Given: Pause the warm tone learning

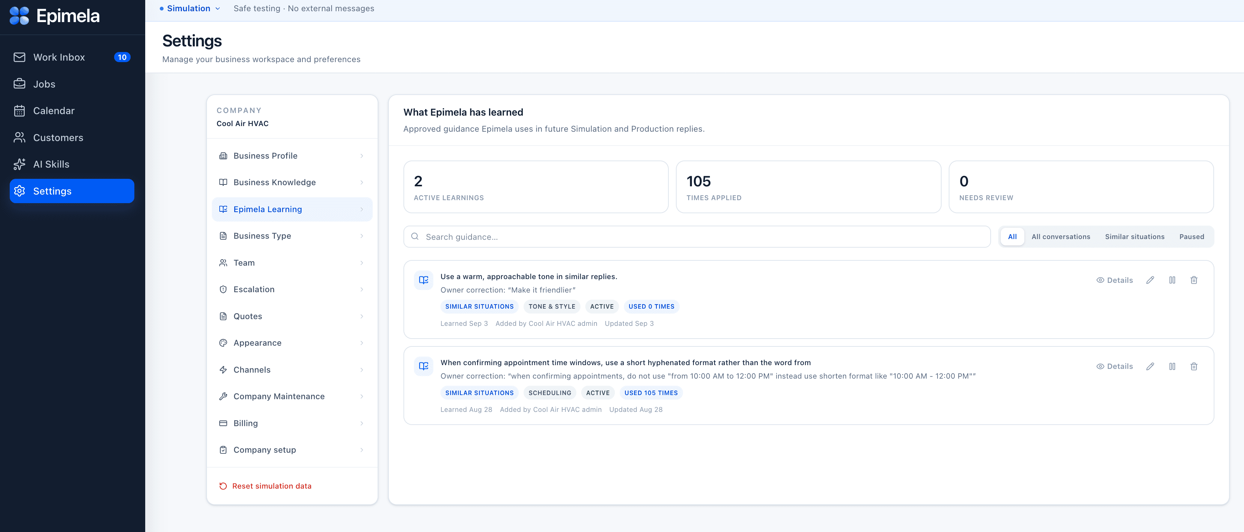Looking at the screenshot, I should [x=1172, y=280].
